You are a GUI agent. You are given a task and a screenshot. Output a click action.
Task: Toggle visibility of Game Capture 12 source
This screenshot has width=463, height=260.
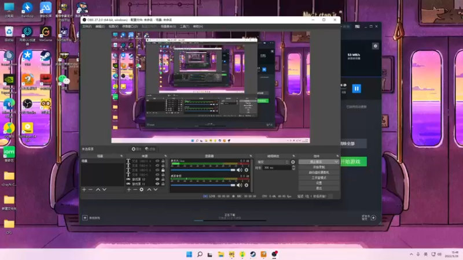click(x=157, y=179)
